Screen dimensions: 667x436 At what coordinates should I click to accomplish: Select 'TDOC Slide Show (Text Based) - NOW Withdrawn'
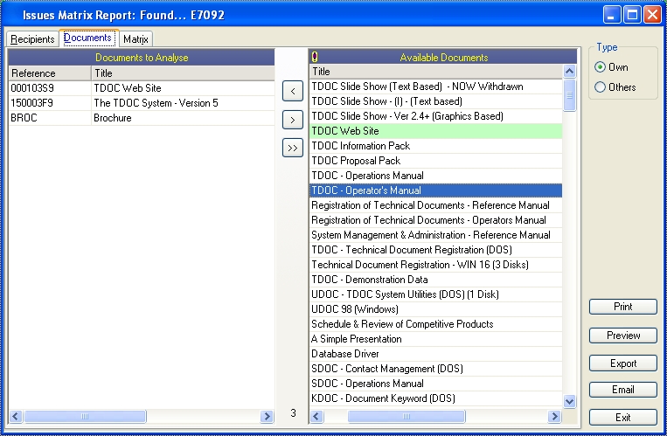click(x=436, y=87)
